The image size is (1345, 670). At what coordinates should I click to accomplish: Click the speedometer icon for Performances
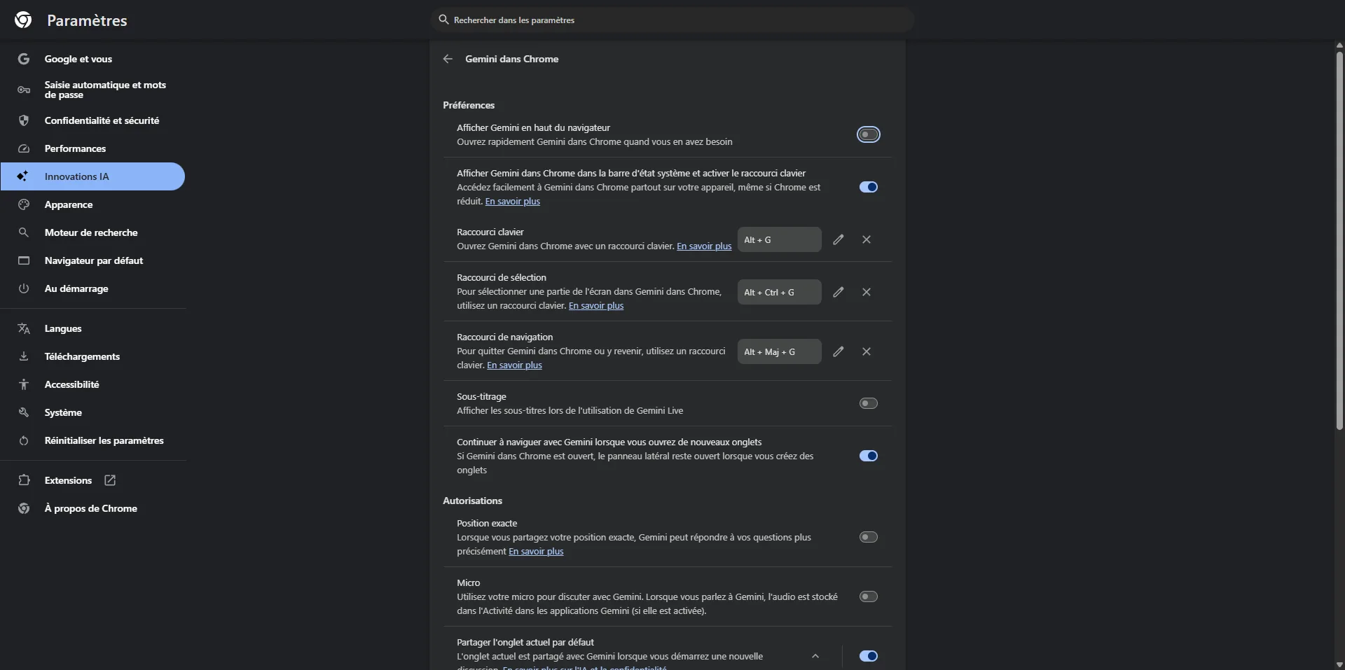[x=24, y=148]
